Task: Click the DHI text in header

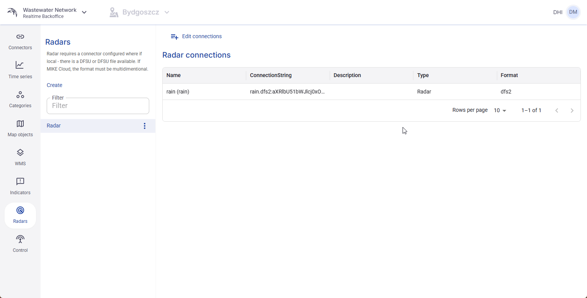Action: coord(558,12)
